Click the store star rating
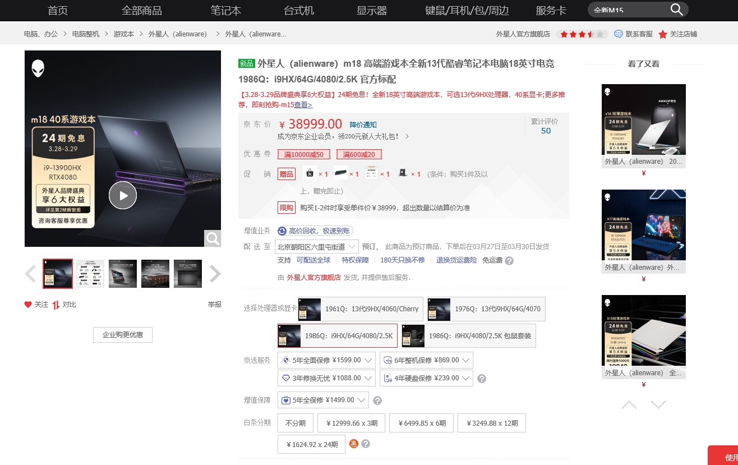 tap(582, 34)
